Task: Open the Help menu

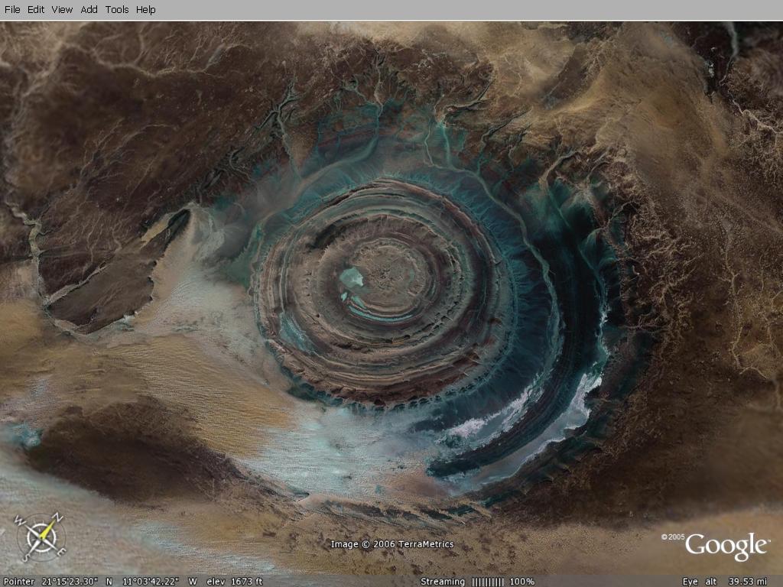Action: (x=145, y=9)
